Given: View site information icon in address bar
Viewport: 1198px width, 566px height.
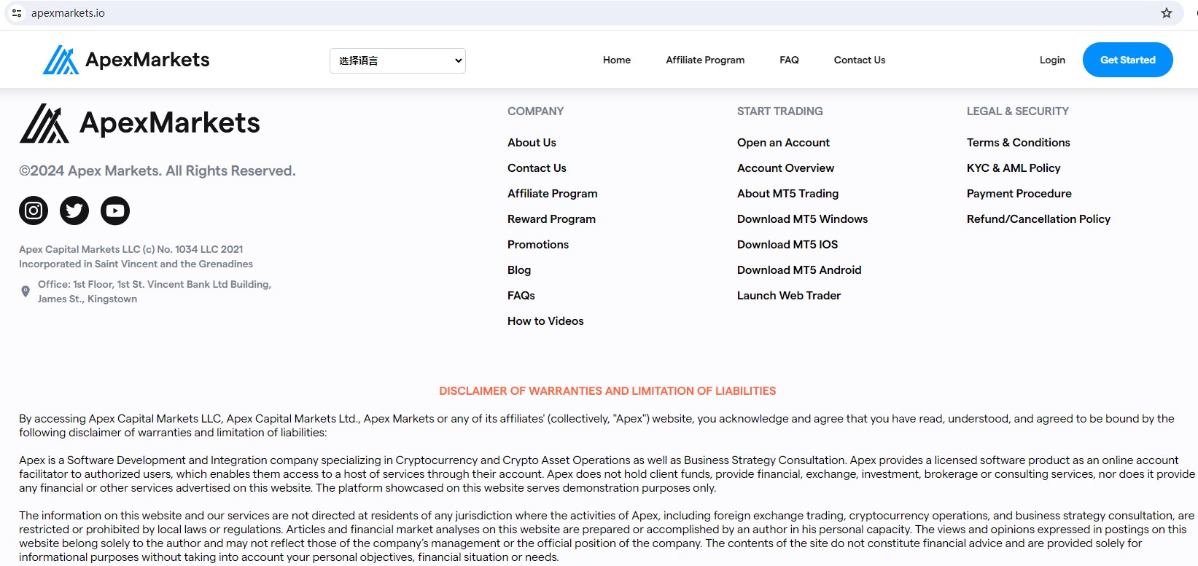Looking at the screenshot, I should pos(17,13).
